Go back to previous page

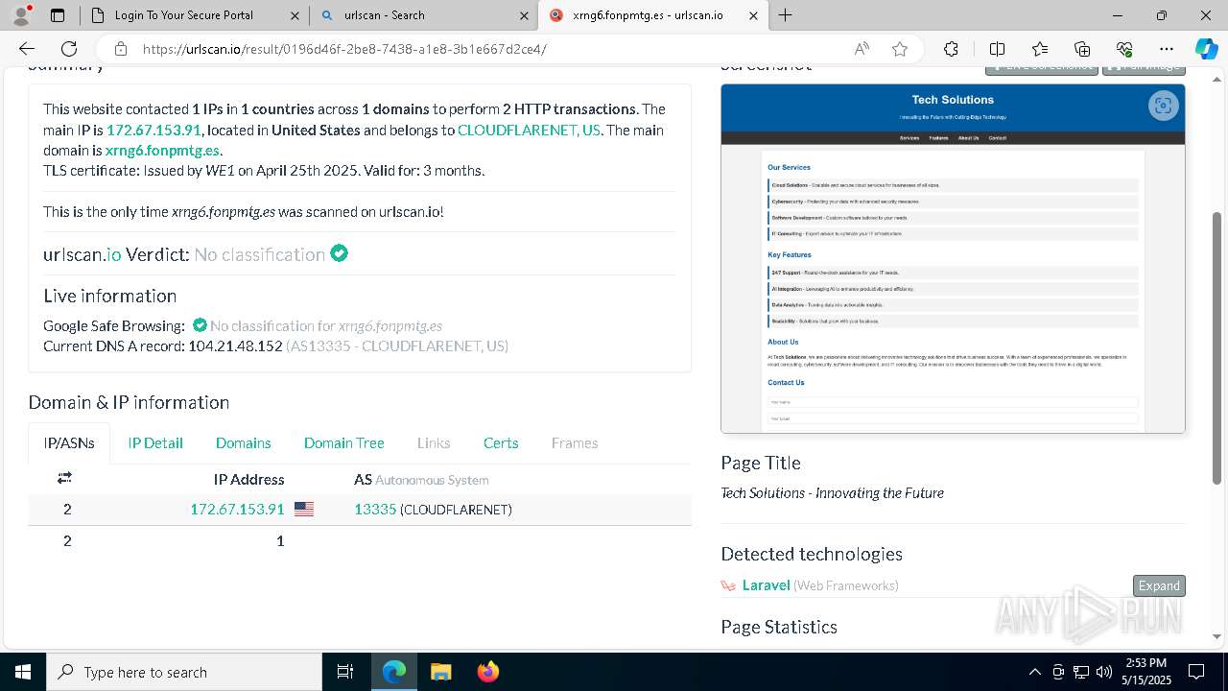point(27,49)
